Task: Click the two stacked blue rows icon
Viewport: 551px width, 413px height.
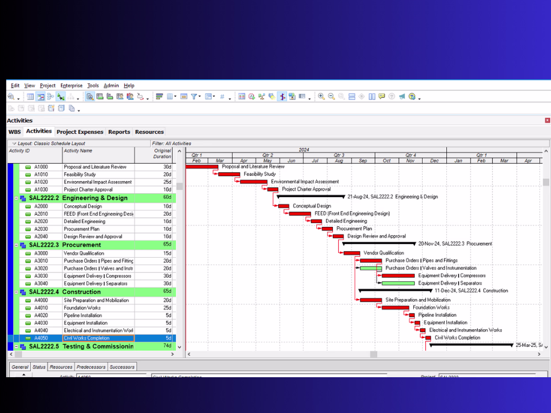Action: [352, 96]
